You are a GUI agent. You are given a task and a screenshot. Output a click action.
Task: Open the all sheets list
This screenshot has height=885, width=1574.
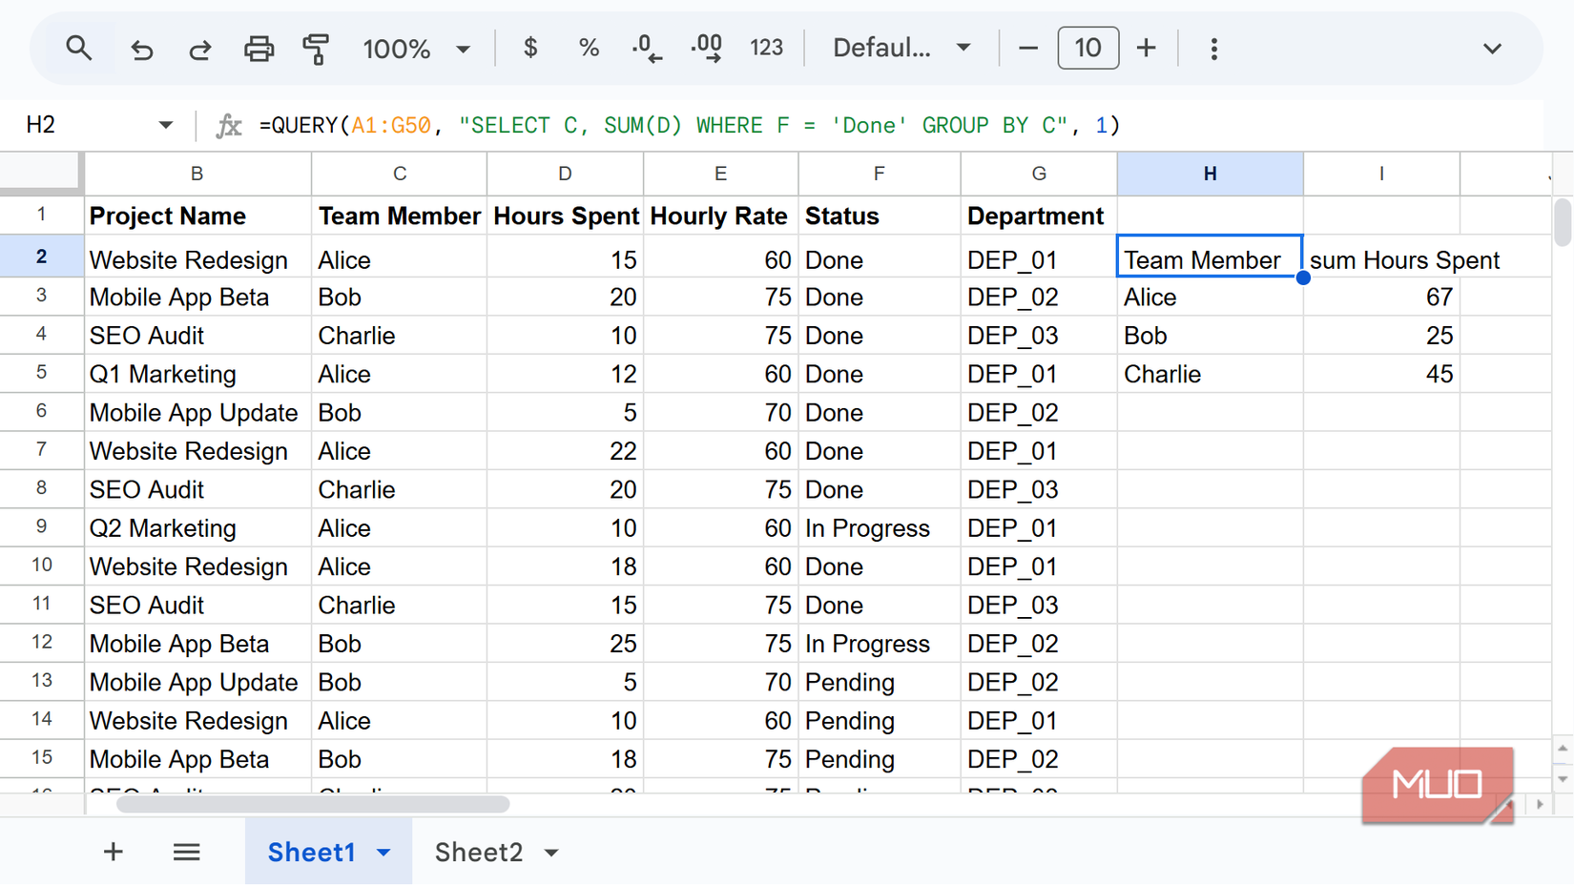[186, 852]
